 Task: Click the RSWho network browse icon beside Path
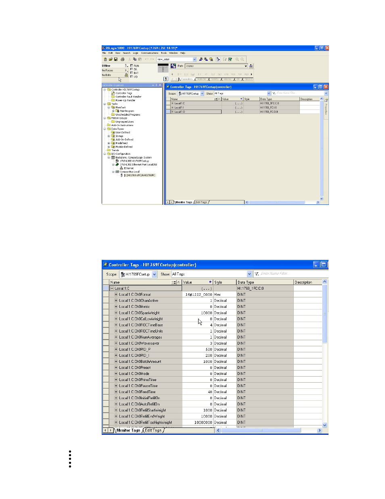[x=251, y=66]
